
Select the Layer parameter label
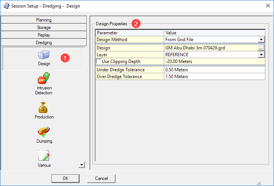coord(130,55)
